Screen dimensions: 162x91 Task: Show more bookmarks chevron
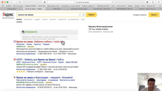(160, 6)
